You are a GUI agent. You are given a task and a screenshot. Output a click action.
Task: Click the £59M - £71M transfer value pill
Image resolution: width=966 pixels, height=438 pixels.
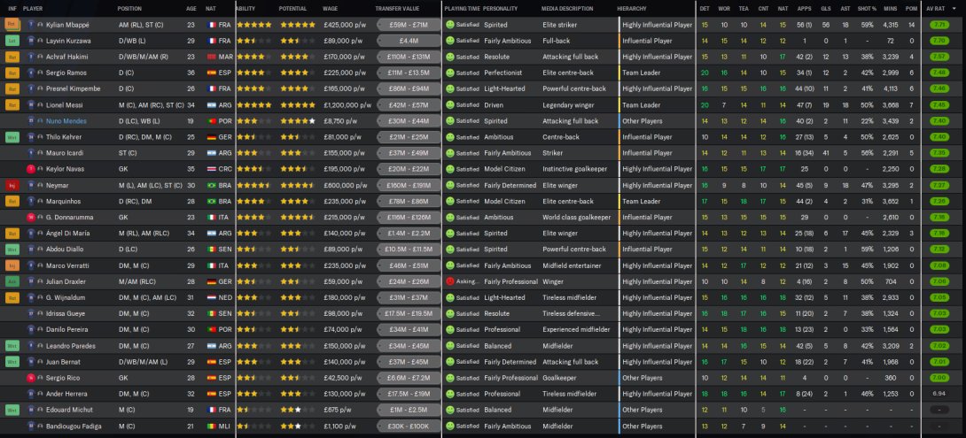pos(409,25)
